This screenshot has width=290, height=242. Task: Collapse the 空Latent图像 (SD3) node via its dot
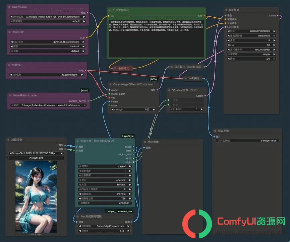pos(169,90)
